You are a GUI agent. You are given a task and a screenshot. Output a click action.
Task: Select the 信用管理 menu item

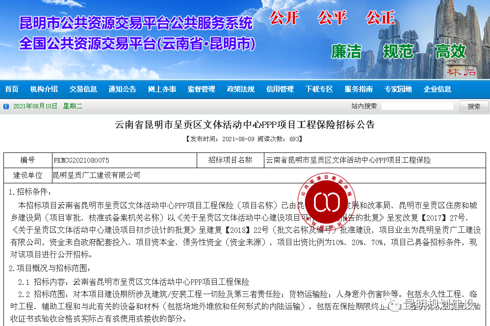(280, 89)
